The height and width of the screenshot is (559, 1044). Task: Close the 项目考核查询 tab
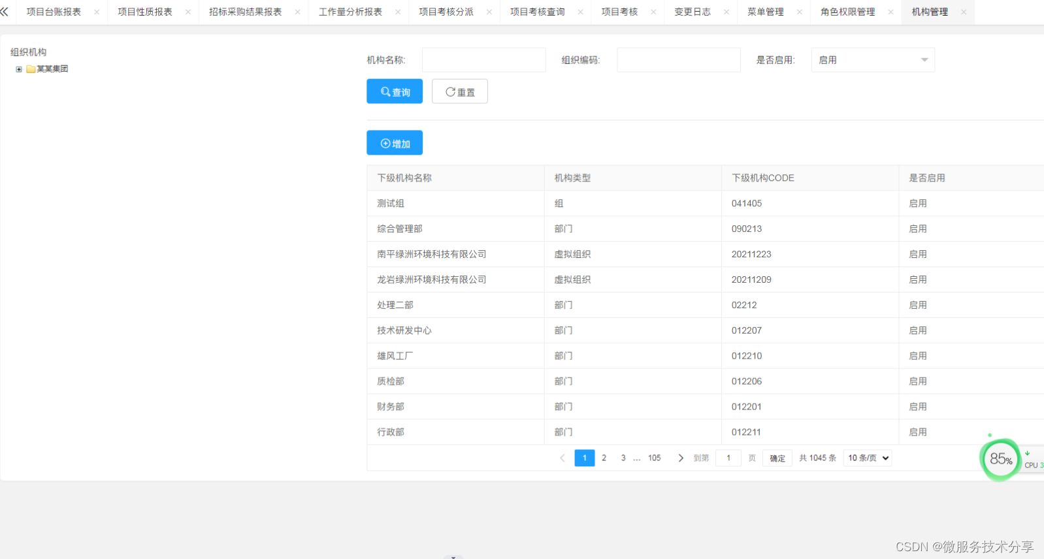point(580,12)
